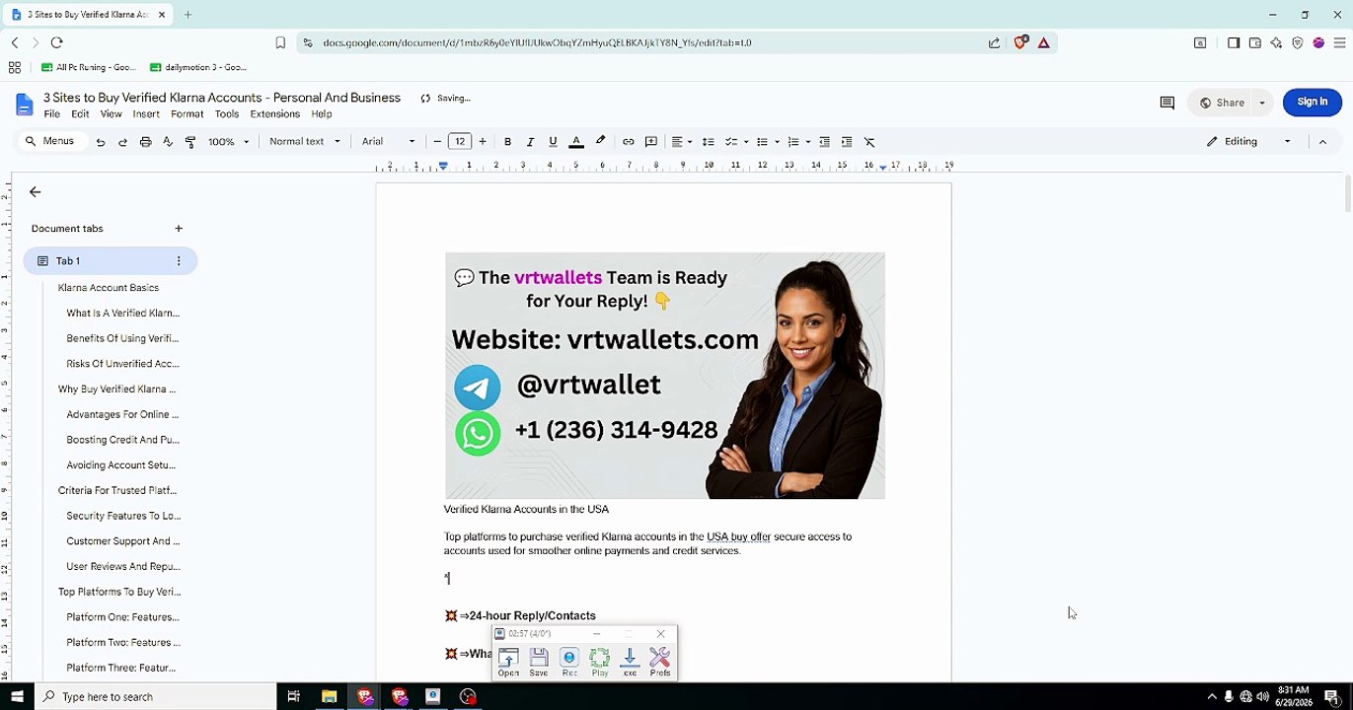Insert a link with the toolbar link icon
Image resolution: width=1353 pixels, height=710 pixels.
[x=628, y=142]
